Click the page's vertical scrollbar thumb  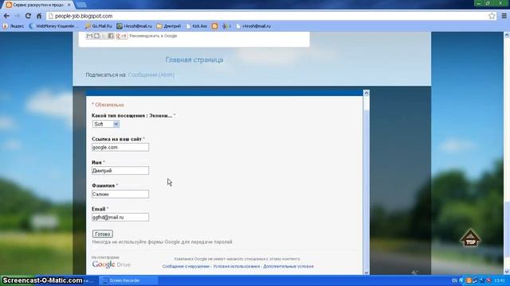click(507, 229)
